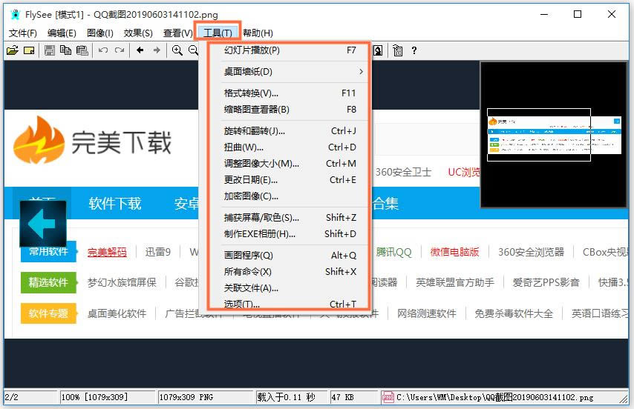Screen dimensions: 634x409
Task: Open the 帮助(H) menu
Action: click(258, 33)
